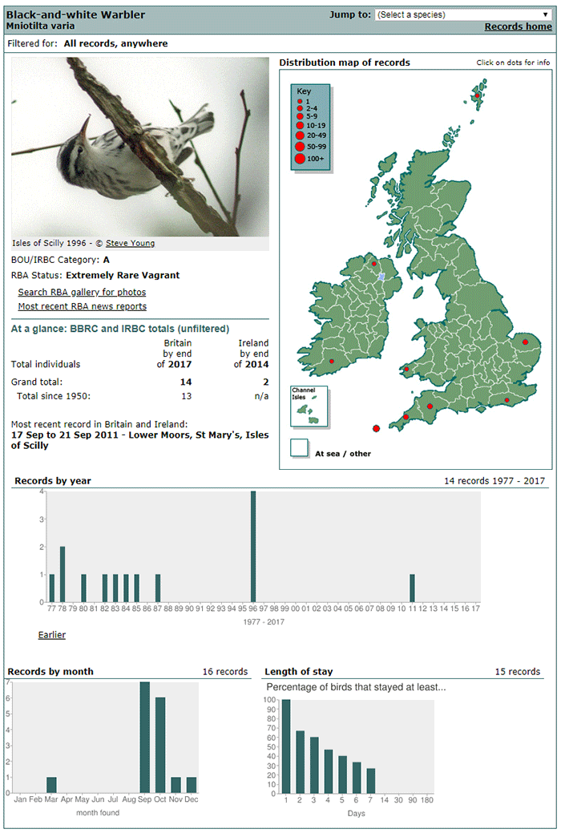Viewport: 561px width, 833px height.
Task: Click the At sea / other box
Action: (x=299, y=447)
